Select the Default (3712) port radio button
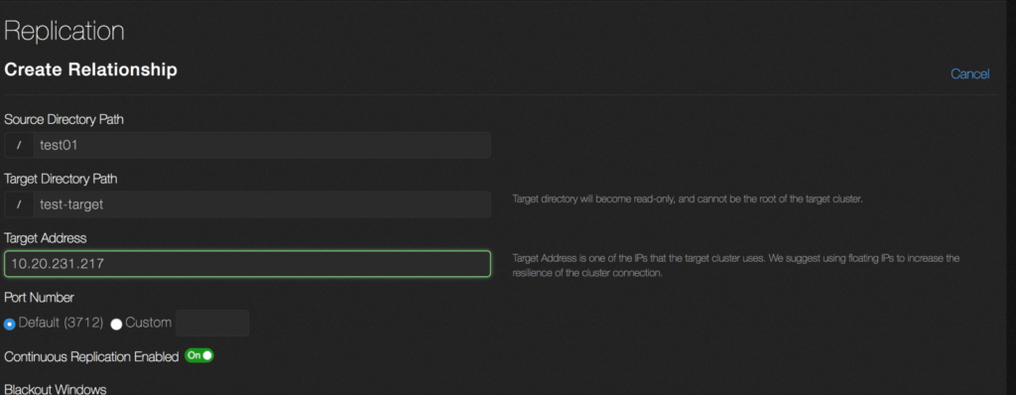Image resolution: width=1016 pixels, height=395 pixels. 10,324
